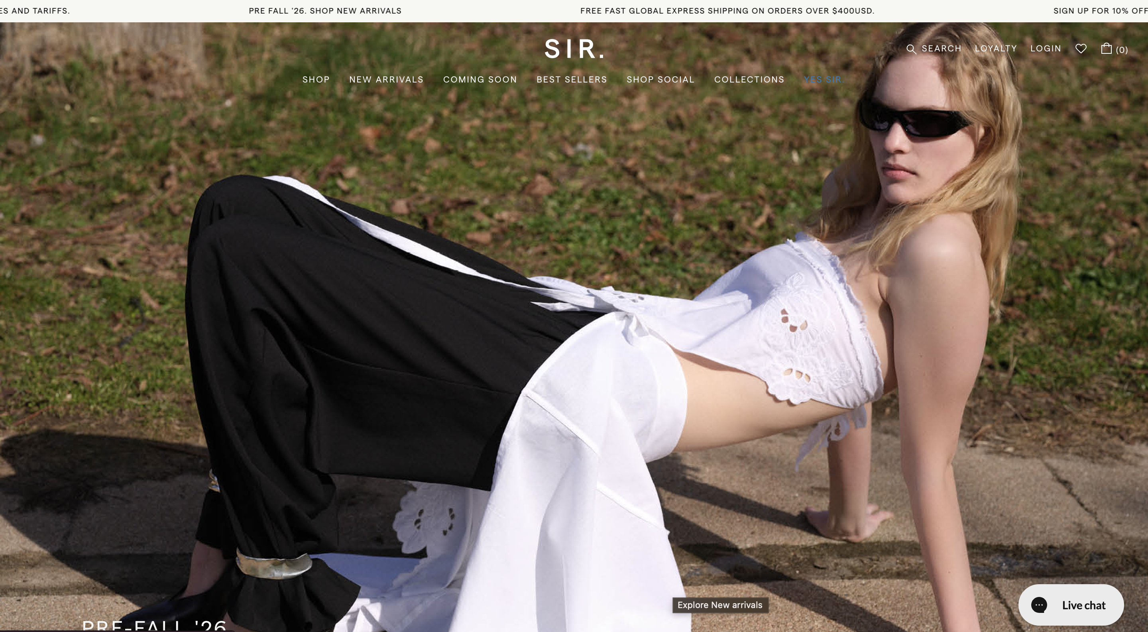
Task: Open the search magnifier icon
Action: pyautogui.click(x=911, y=49)
